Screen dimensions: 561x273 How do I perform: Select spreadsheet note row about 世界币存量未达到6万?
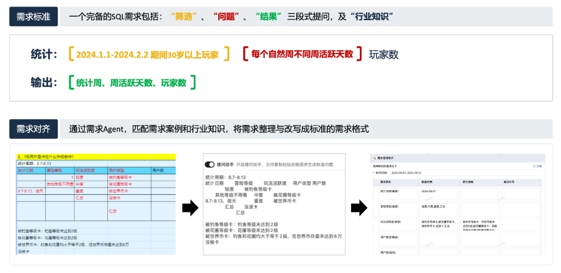96,245
